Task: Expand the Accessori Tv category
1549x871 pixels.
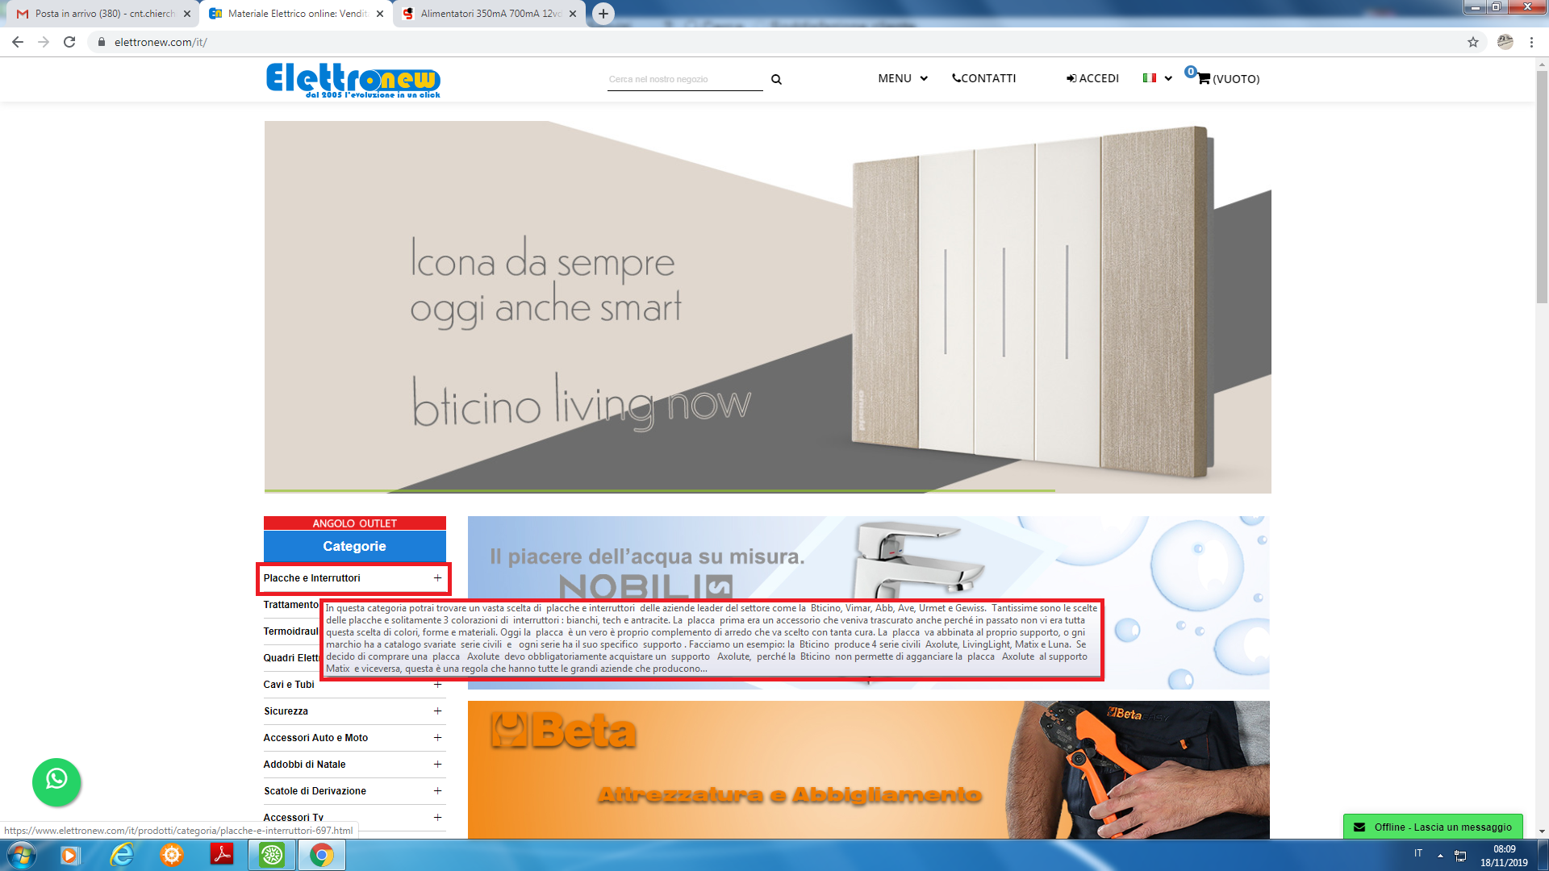Action: (x=437, y=818)
